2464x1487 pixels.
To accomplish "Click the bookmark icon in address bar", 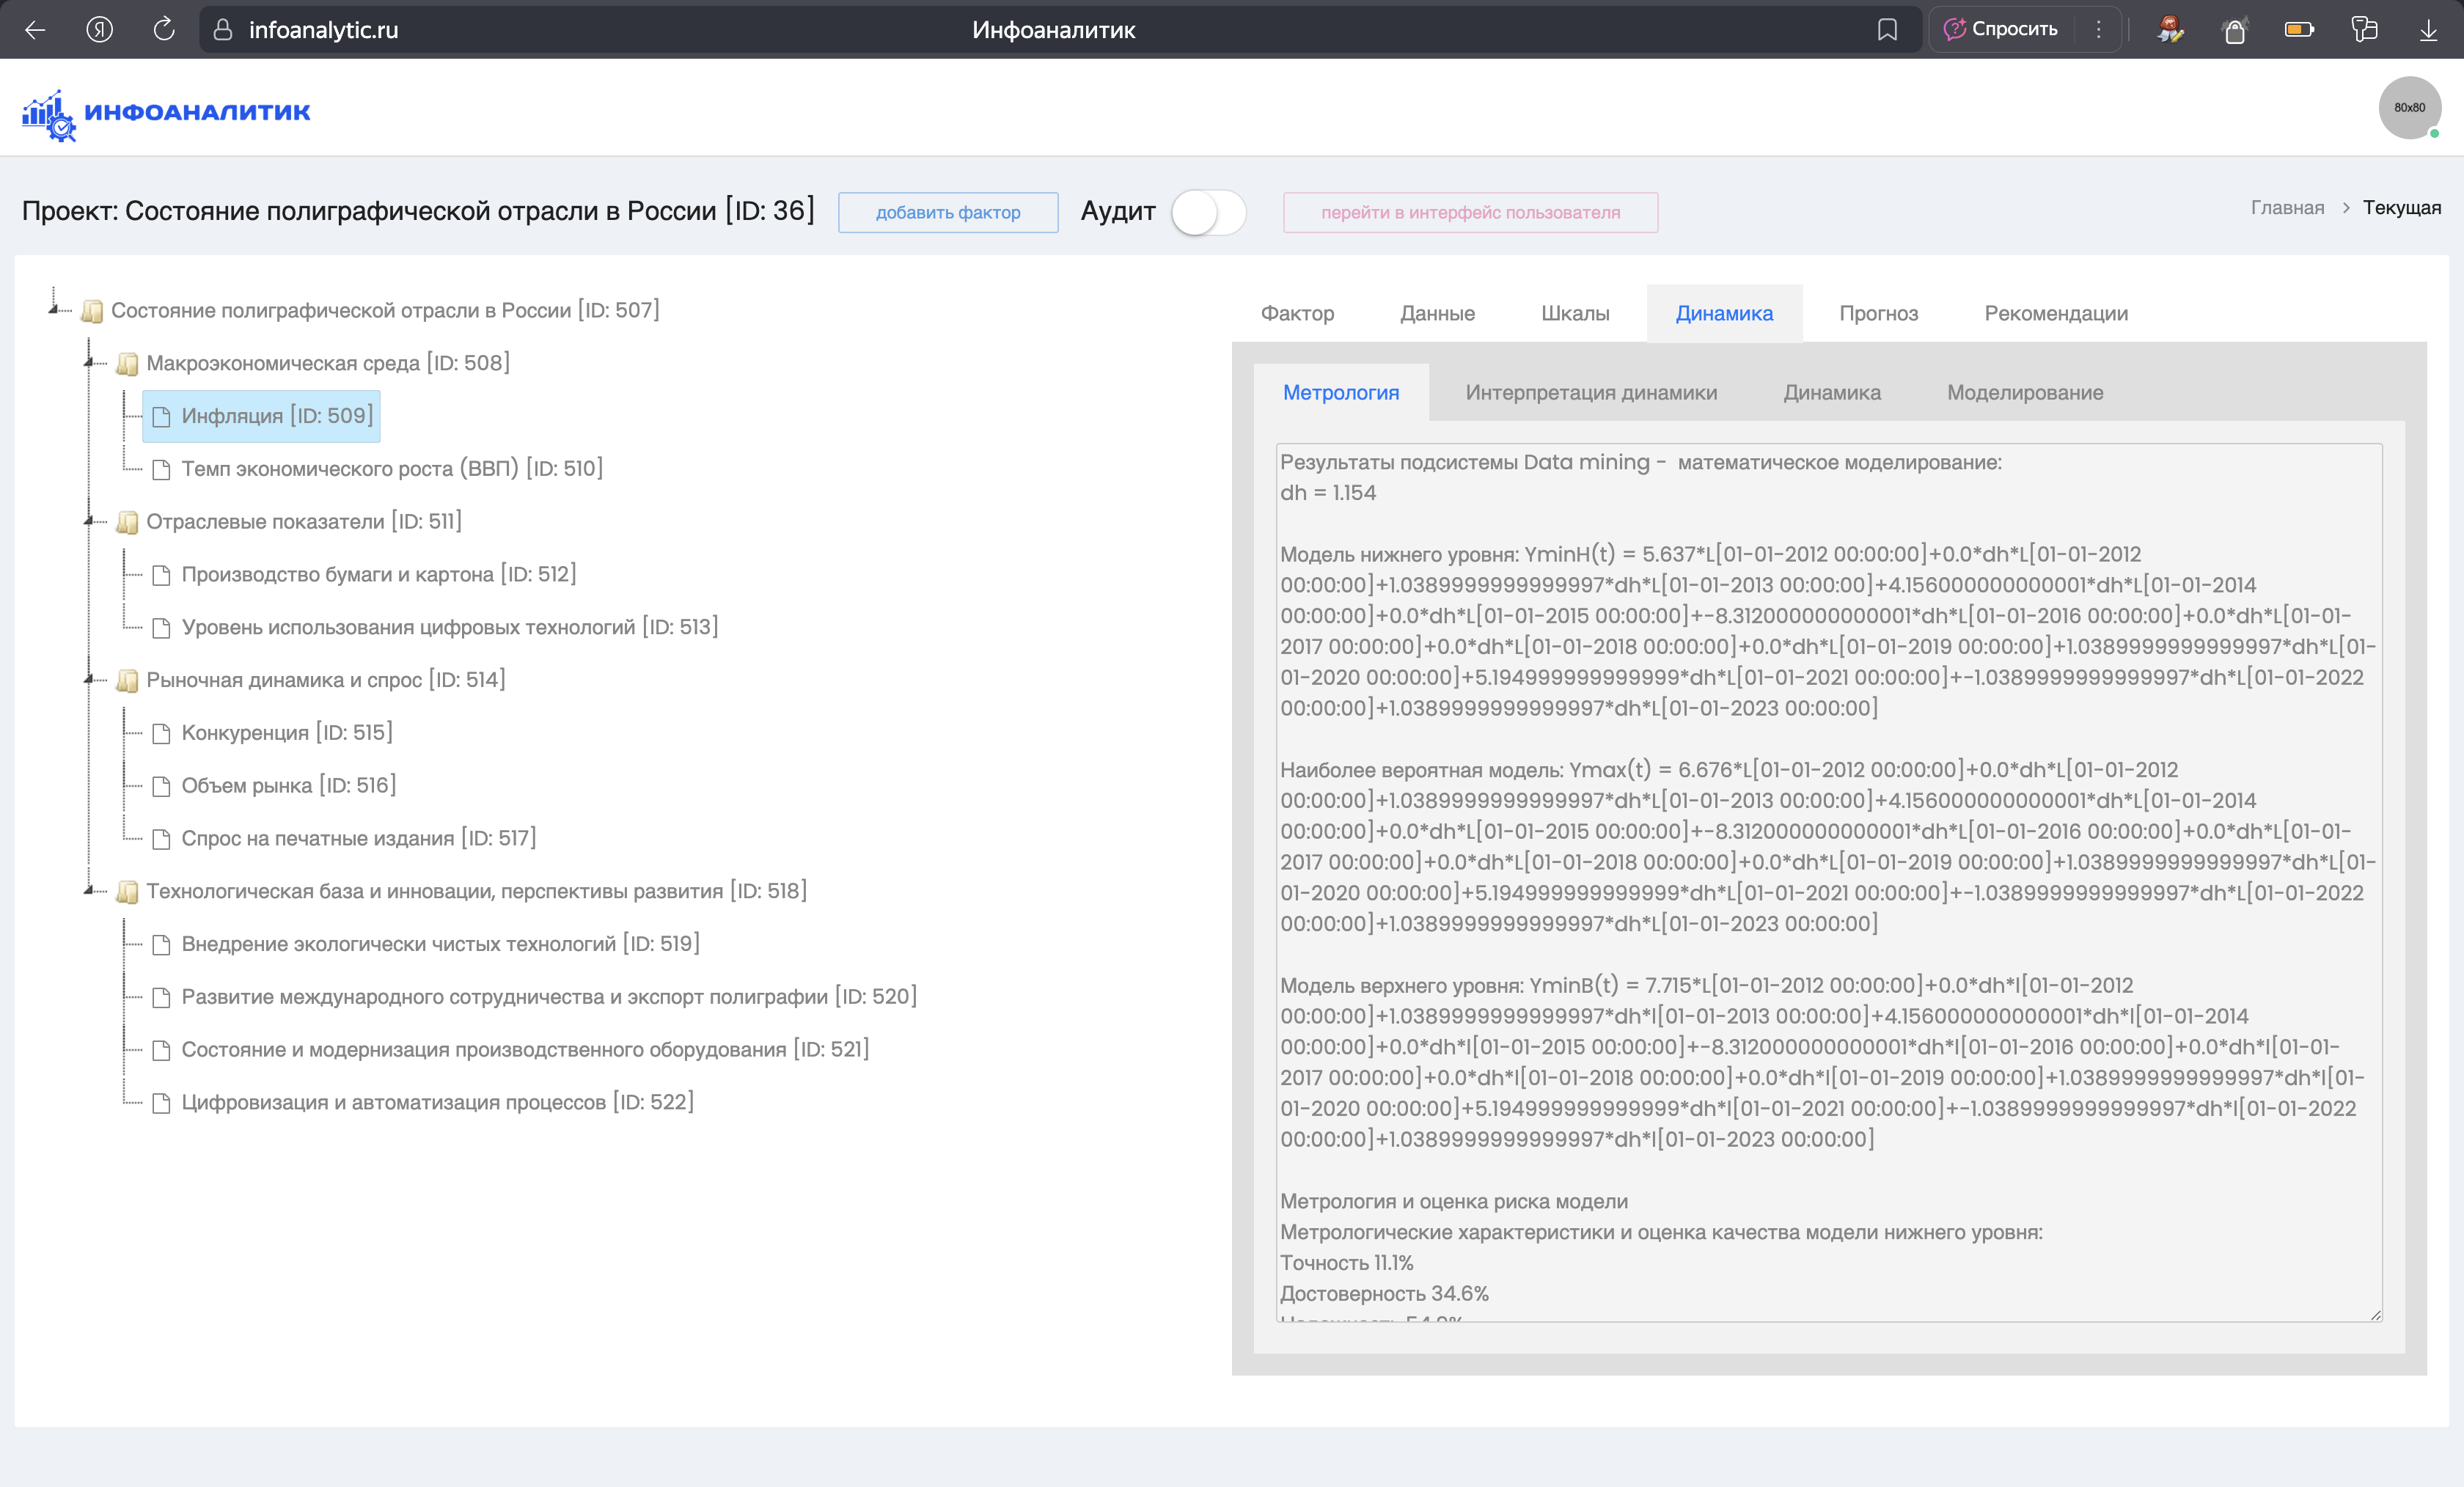I will coord(1887,30).
